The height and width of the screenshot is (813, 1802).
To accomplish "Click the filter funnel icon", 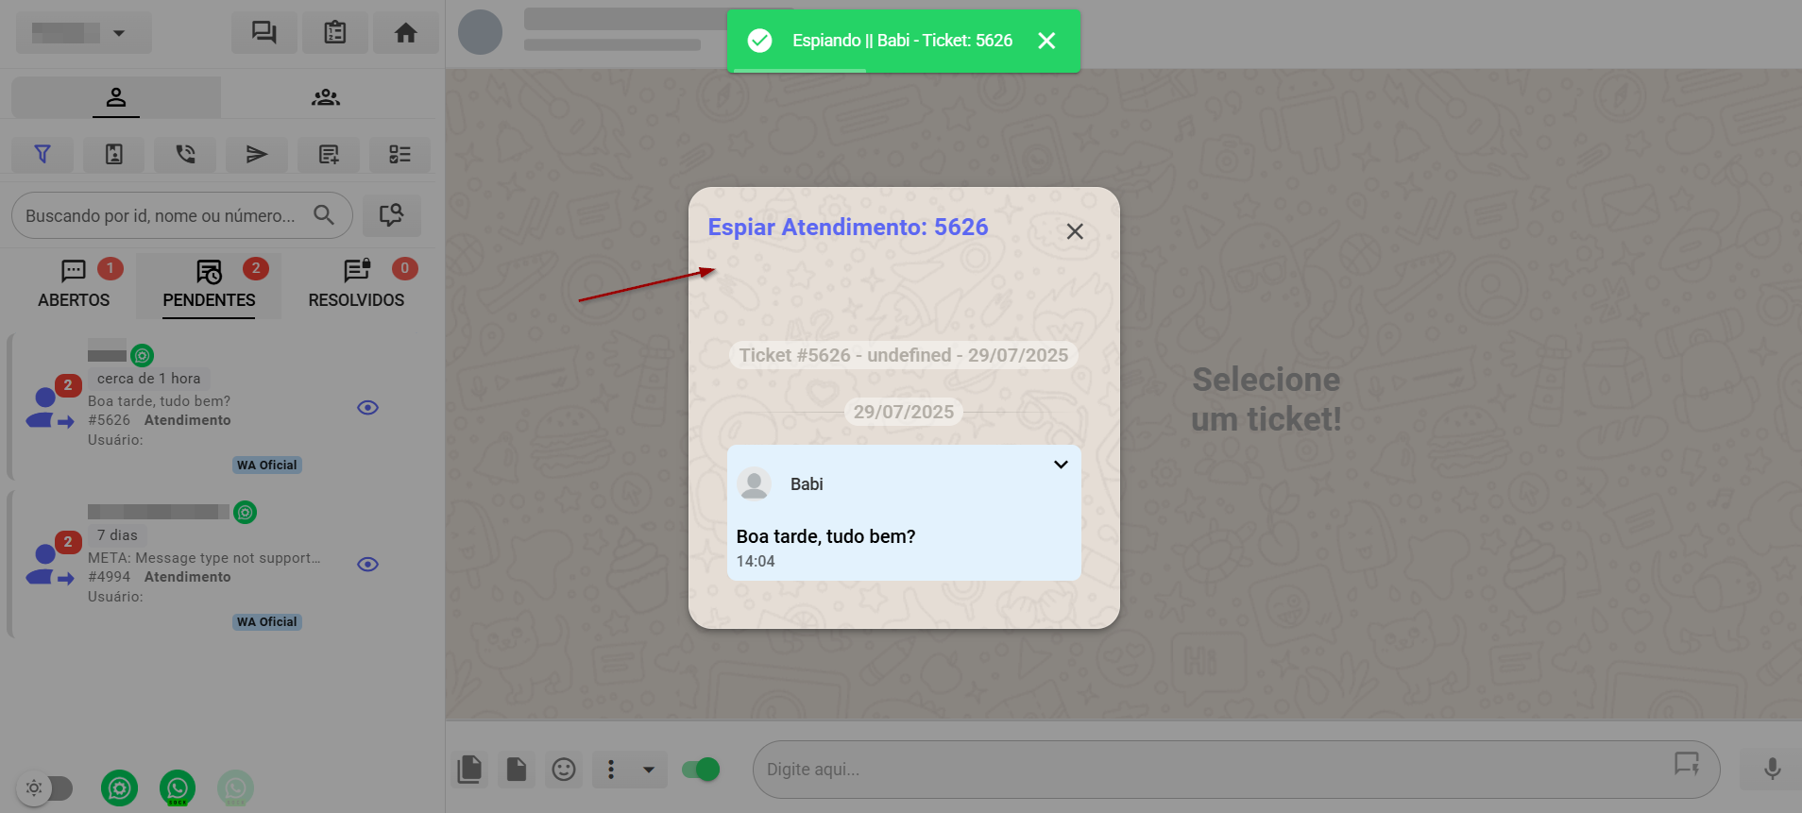I will pyautogui.click(x=42, y=155).
